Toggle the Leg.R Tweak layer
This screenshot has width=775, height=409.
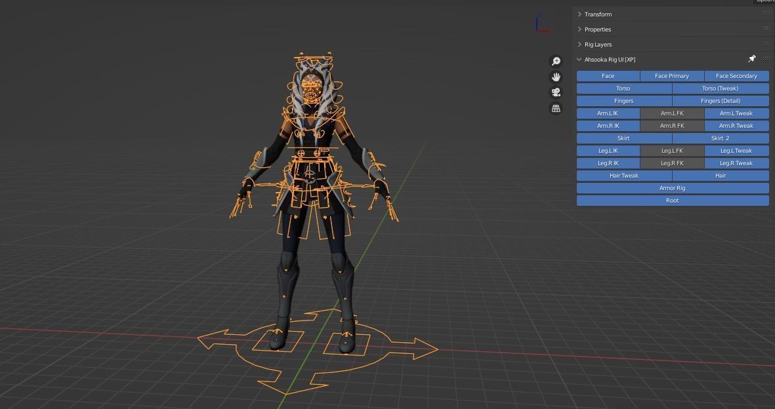pos(736,163)
